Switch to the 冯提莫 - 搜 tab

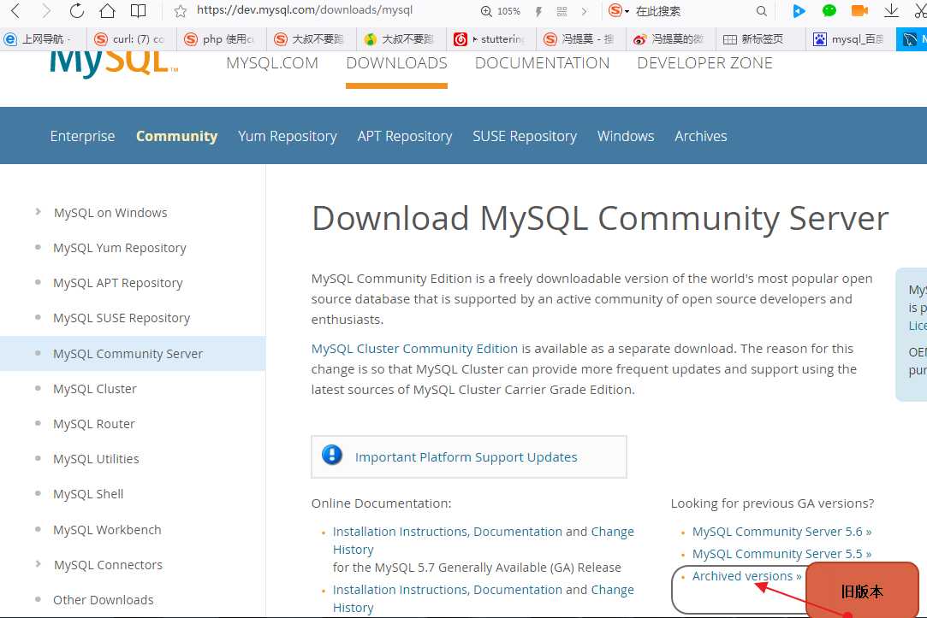[583, 39]
